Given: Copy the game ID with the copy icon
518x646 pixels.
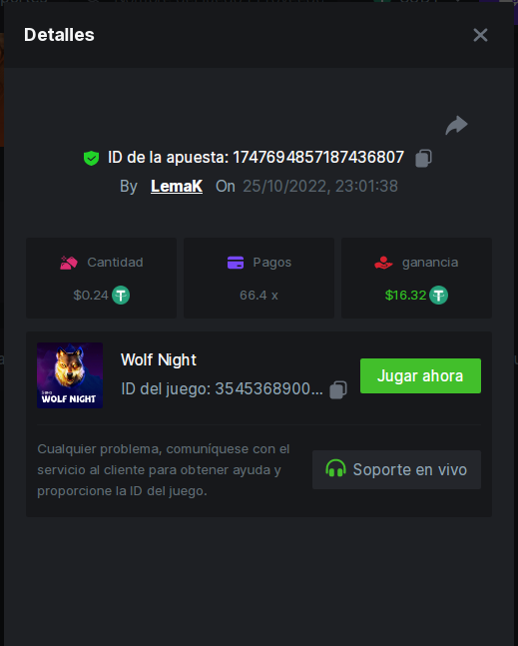Looking at the screenshot, I should [x=338, y=389].
